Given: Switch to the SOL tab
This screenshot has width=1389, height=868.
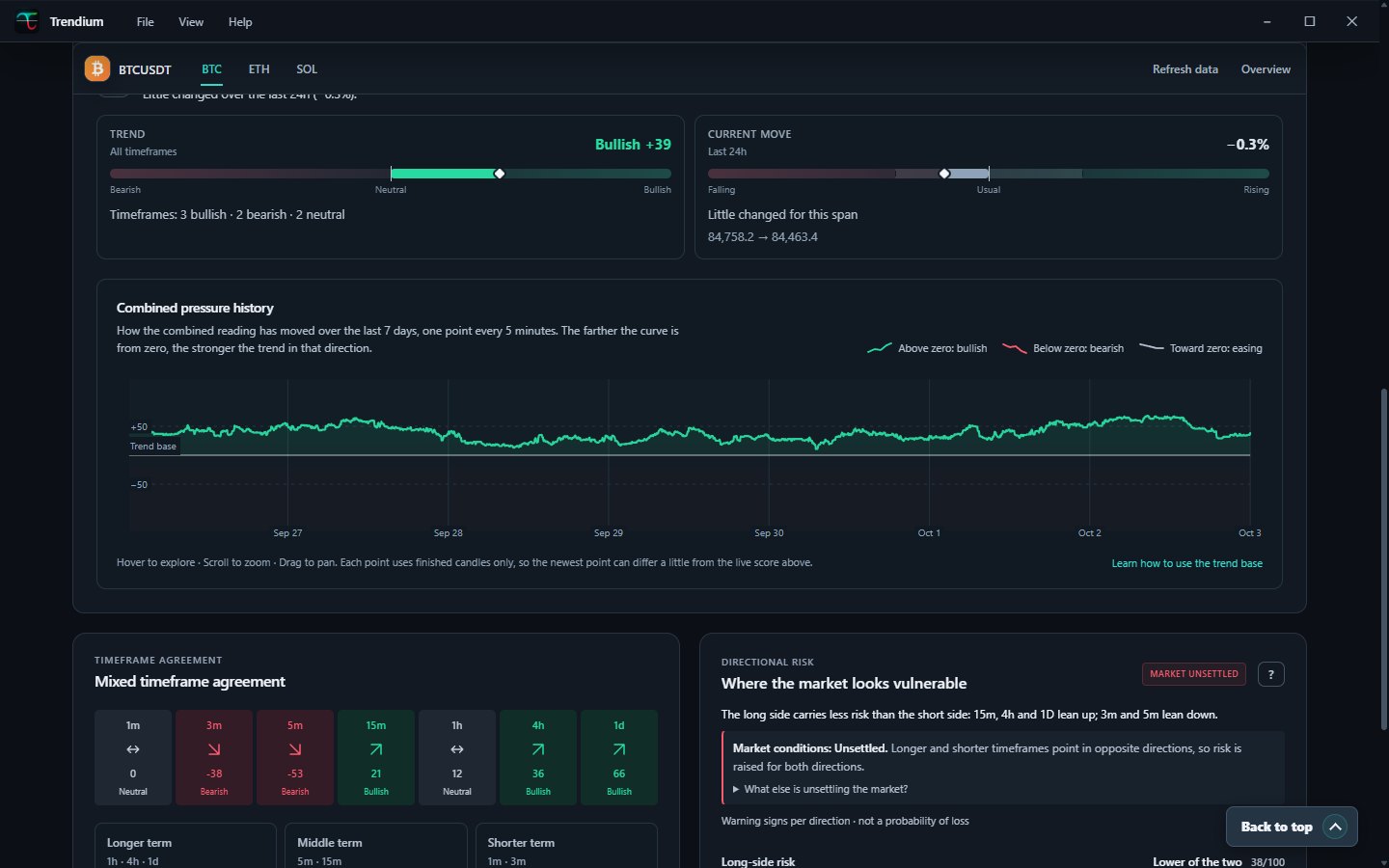Looking at the screenshot, I should tap(307, 69).
